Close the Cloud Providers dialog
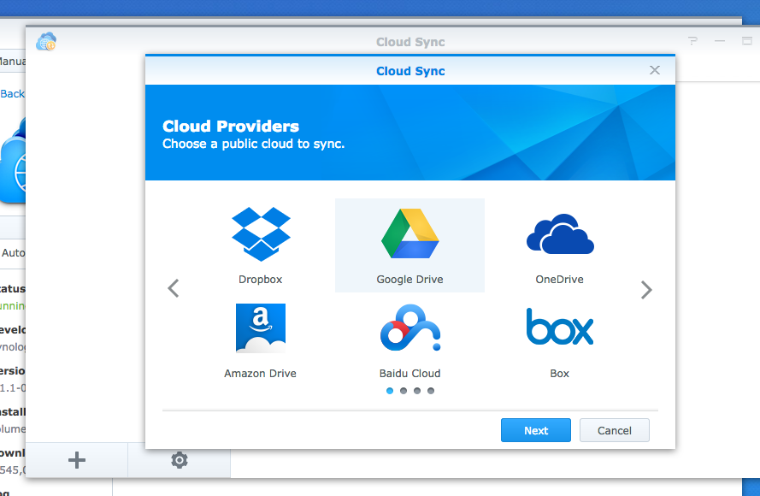Image resolution: width=760 pixels, height=496 pixels. (655, 70)
